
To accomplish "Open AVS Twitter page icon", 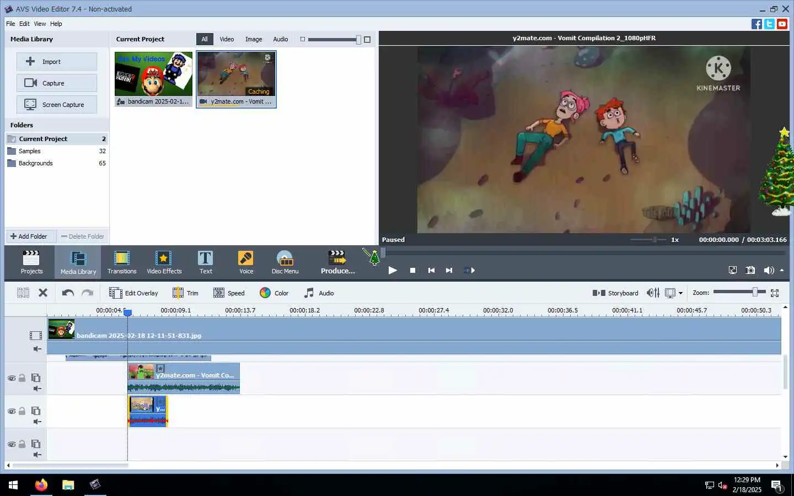I will click(x=769, y=24).
